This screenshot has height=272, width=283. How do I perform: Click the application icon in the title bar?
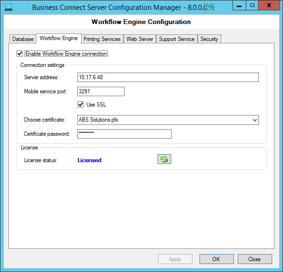(8, 7)
